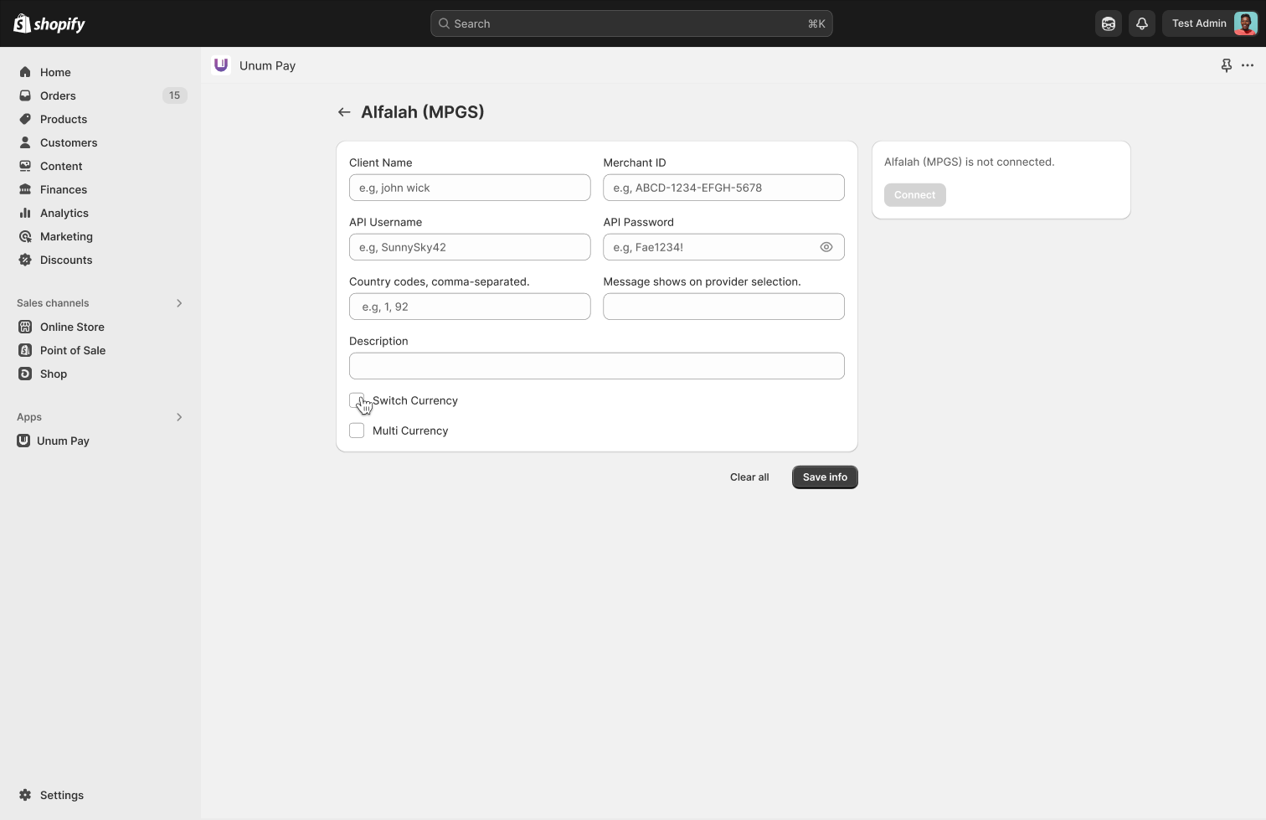
Task: Show API Password using the eye icon
Action: click(x=826, y=247)
